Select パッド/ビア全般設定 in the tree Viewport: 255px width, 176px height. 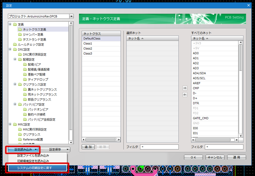pyautogui.click(x=41, y=120)
